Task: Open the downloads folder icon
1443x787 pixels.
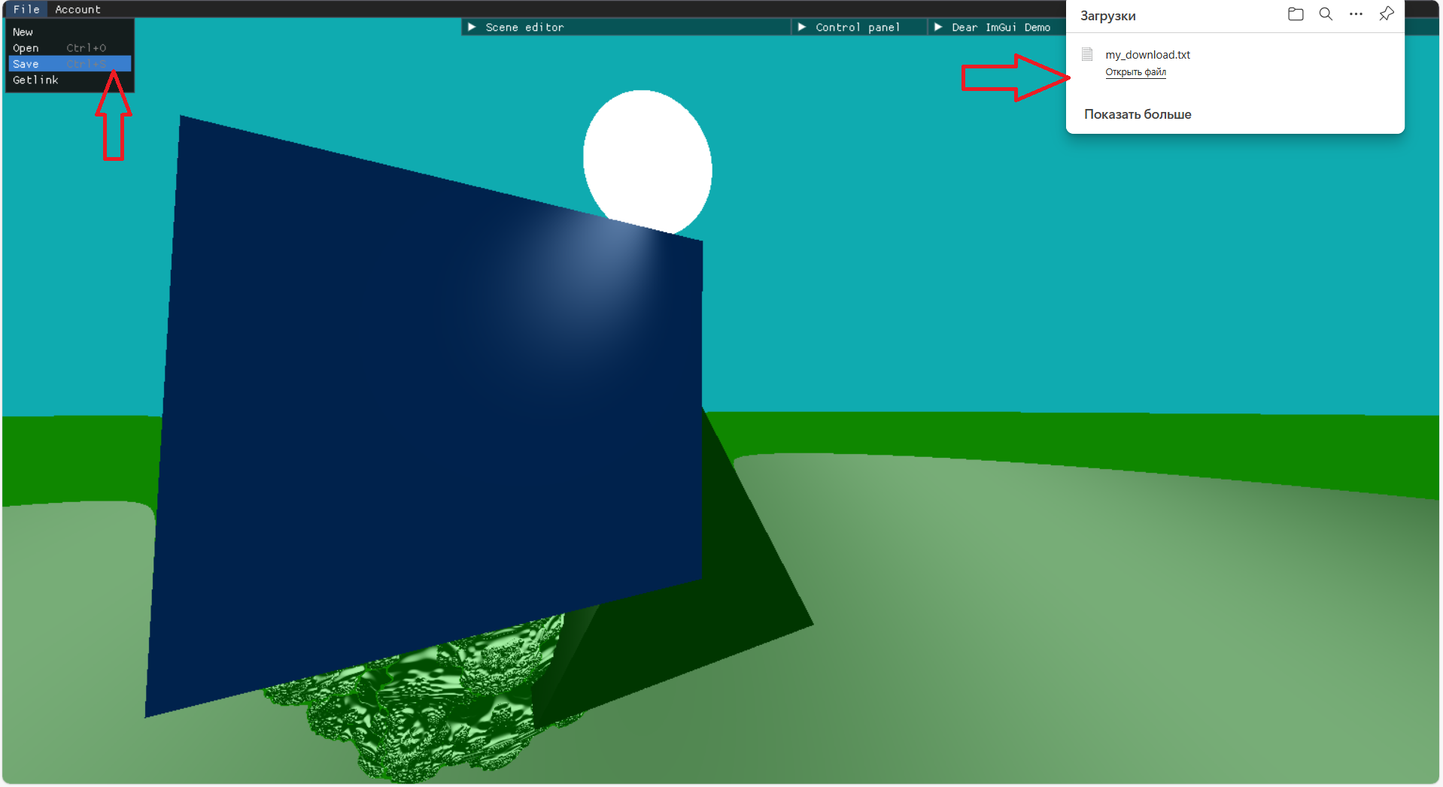Action: click(x=1295, y=14)
